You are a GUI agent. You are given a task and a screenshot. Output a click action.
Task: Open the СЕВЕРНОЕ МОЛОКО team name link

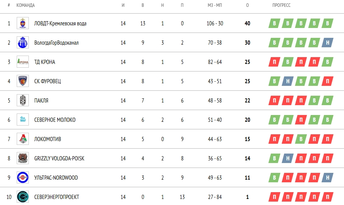pyautogui.click(x=55, y=120)
